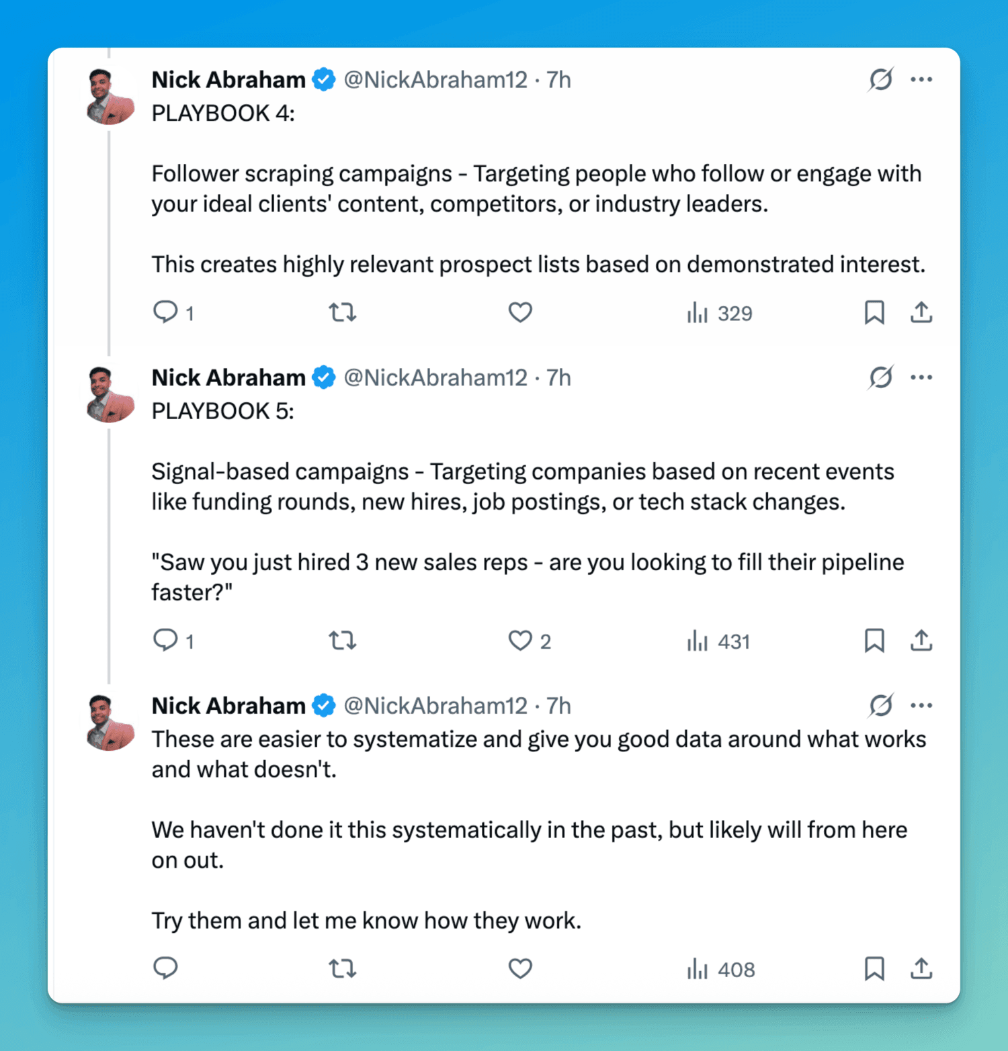Image resolution: width=1008 pixels, height=1051 pixels.
Task: View analytics showing 329 views
Action: pyautogui.click(x=720, y=313)
